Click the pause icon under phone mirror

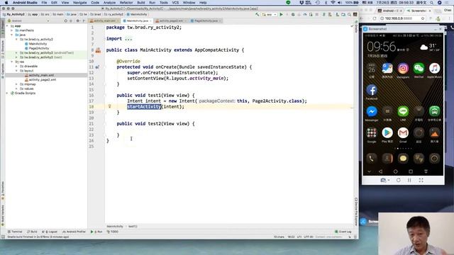pos(409,180)
